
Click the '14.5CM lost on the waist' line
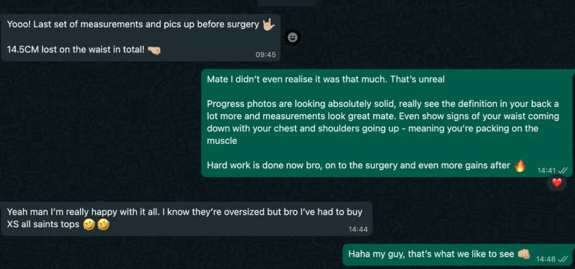(x=76, y=49)
